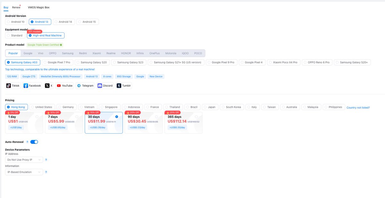
Task: Select Japan pricing region
Action: (x=210, y=107)
